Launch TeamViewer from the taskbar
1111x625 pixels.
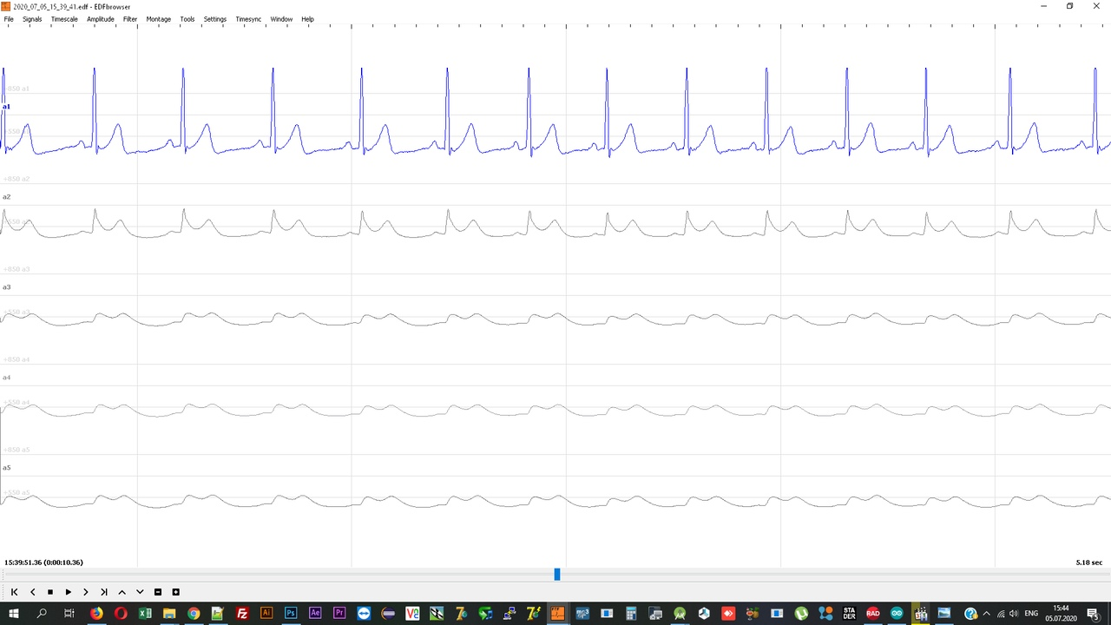364,614
